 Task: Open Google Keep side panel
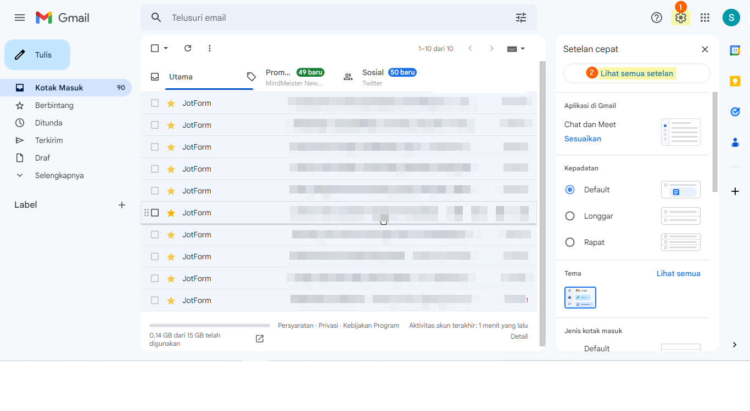click(735, 81)
